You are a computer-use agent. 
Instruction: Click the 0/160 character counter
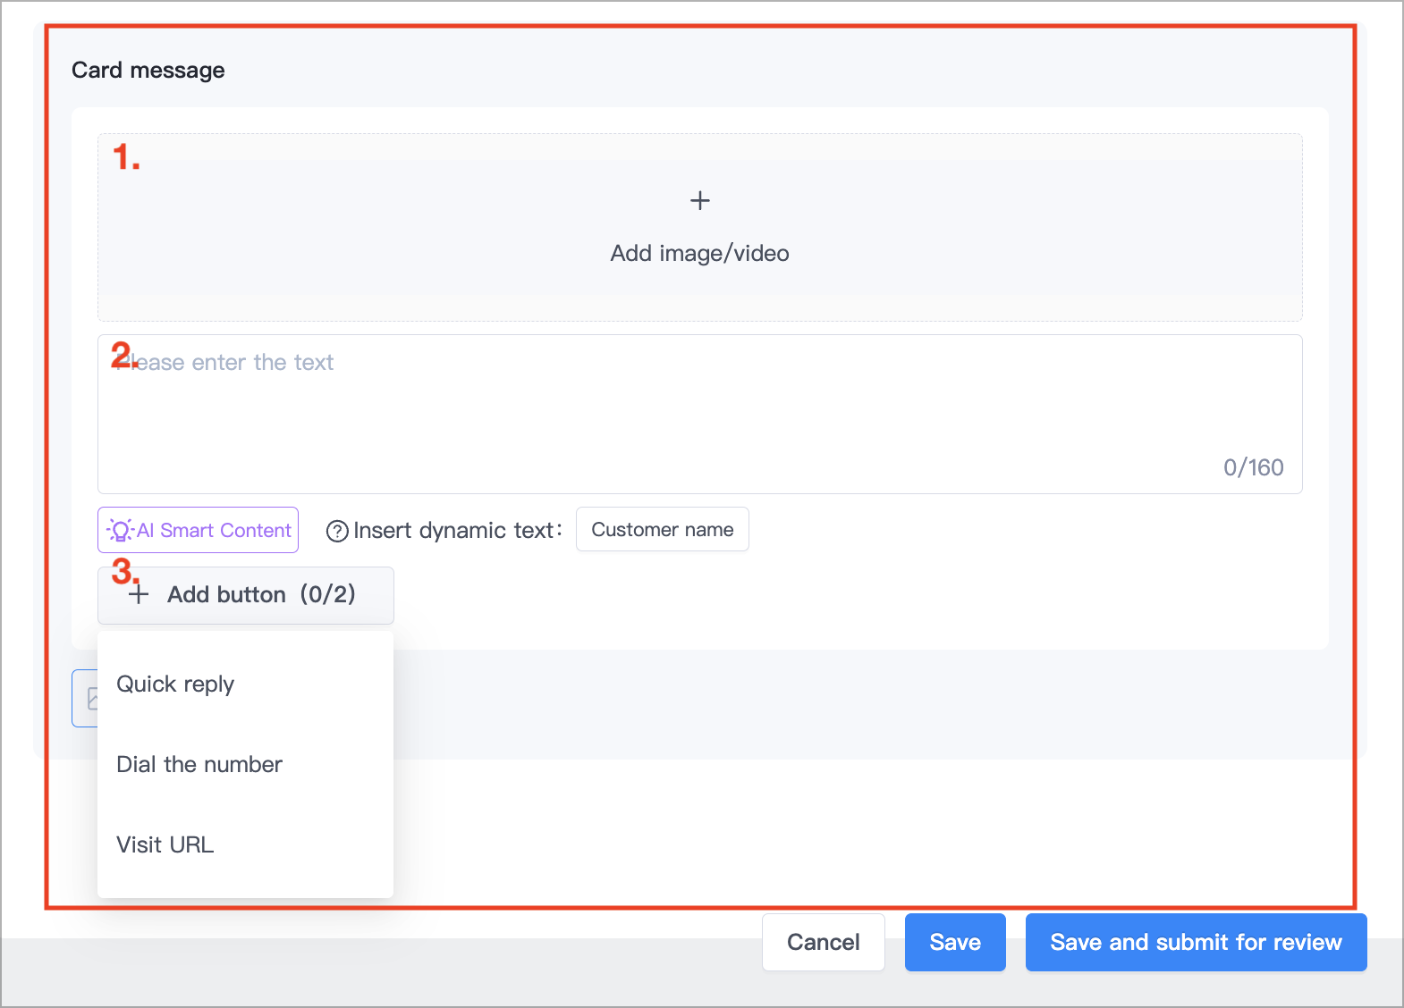click(1254, 467)
